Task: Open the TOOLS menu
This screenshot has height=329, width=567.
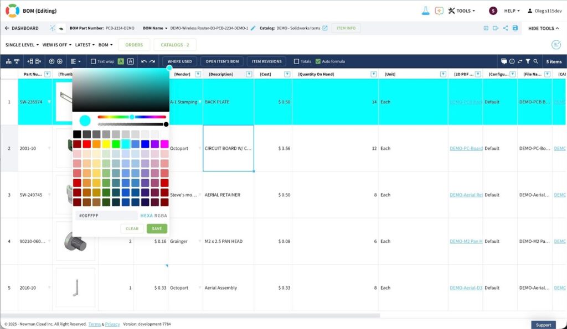Action: click(461, 11)
